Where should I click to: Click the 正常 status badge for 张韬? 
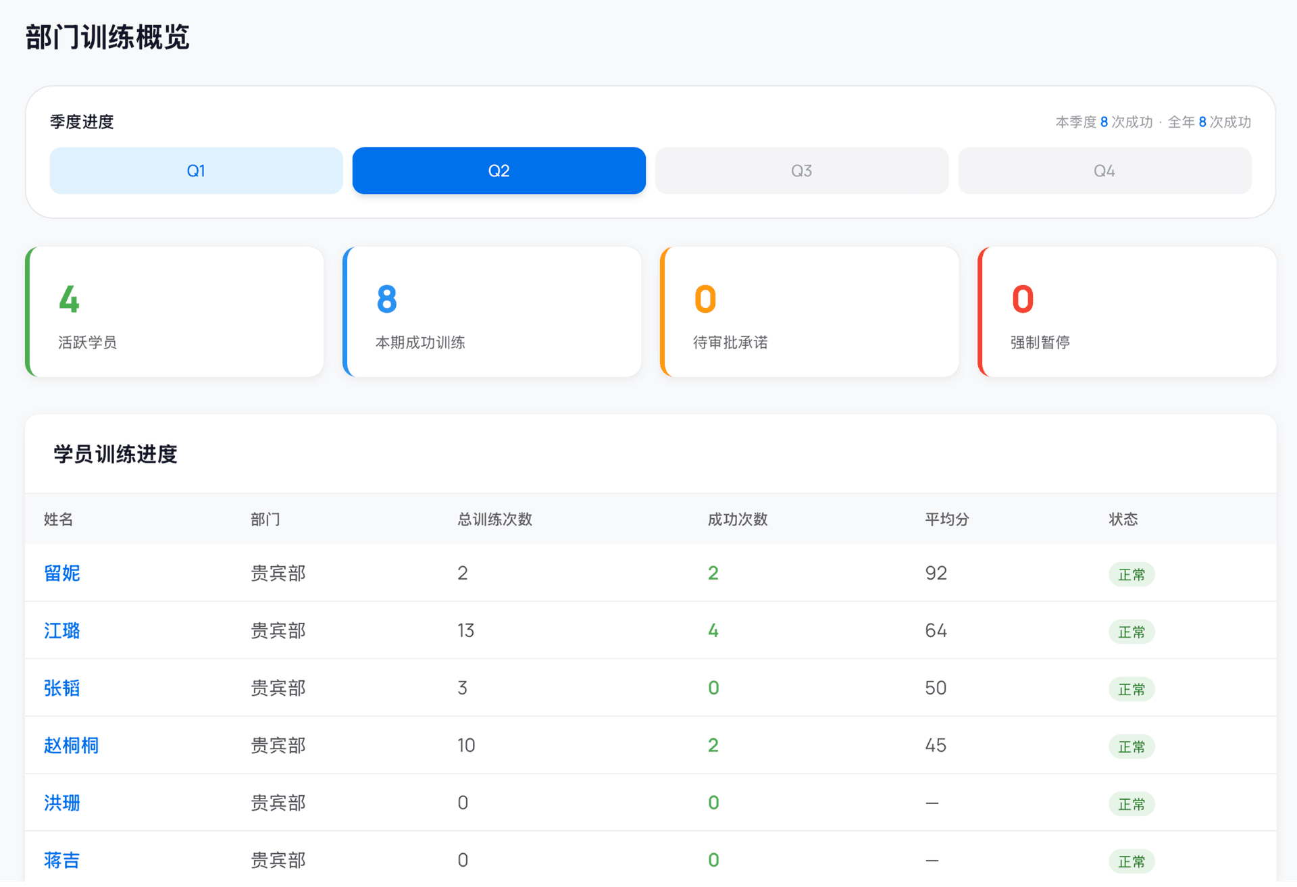(x=1131, y=690)
